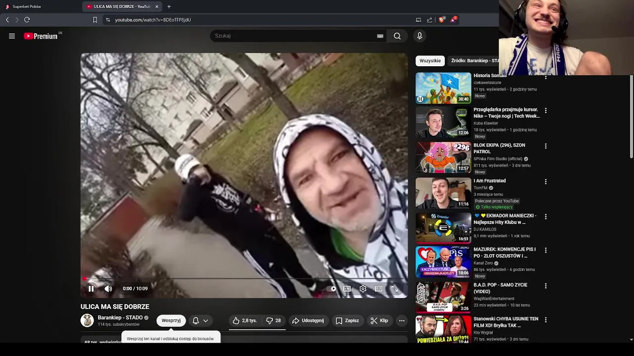The height and width of the screenshot is (356, 634).
Task: Open EKWADOR MANIECZKI video thumbnail
Action: tap(443, 228)
